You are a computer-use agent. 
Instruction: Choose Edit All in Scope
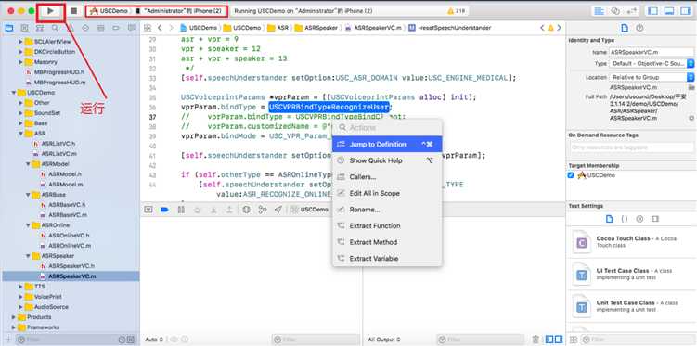[x=387, y=193]
